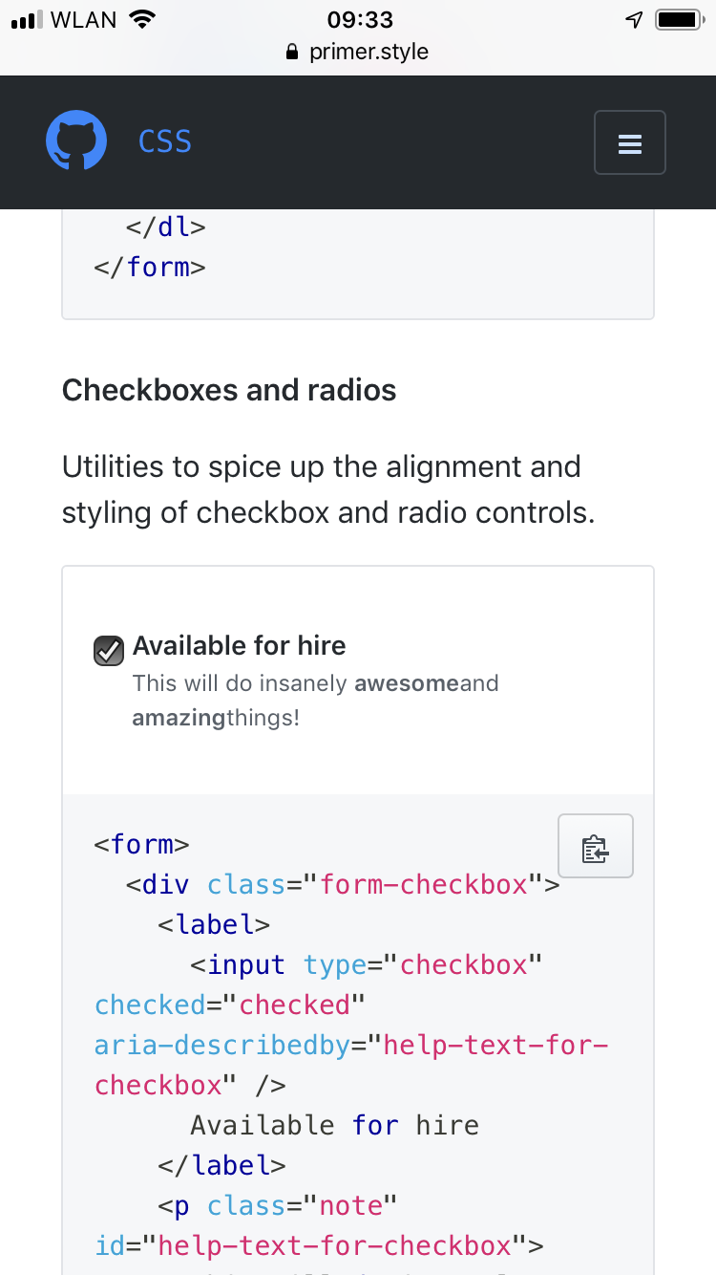Click the "form-checkbox" class name in code
The width and height of the screenshot is (716, 1275).
420,884
